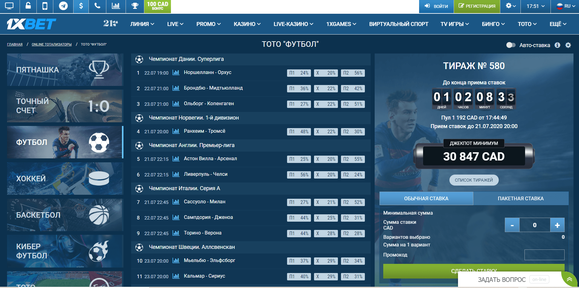Image resolution: width=579 pixels, height=288 pixels.
Task: Select X 21% for Сассуоло - Милан
Action: coord(326,202)
